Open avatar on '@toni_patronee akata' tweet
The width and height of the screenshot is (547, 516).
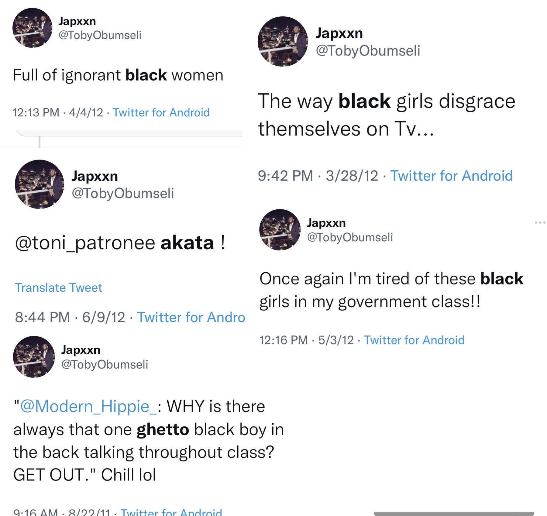[40, 184]
